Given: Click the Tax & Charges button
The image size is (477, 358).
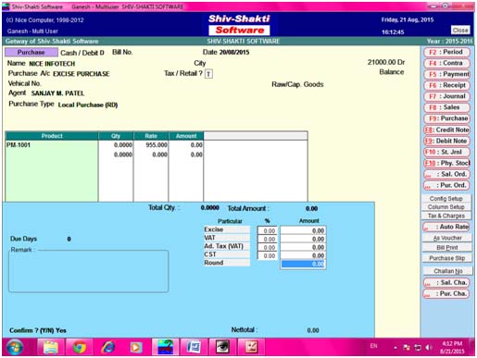Looking at the screenshot, I should click(x=446, y=216).
